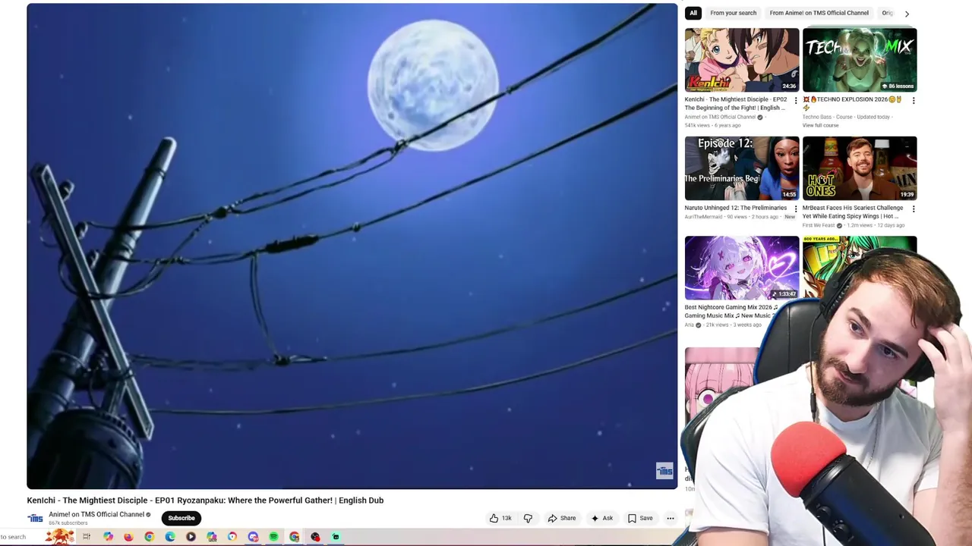Open the Hot Ones MrBeast thumbnail
The width and height of the screenshot is (972, 546).
coord(860,168)
